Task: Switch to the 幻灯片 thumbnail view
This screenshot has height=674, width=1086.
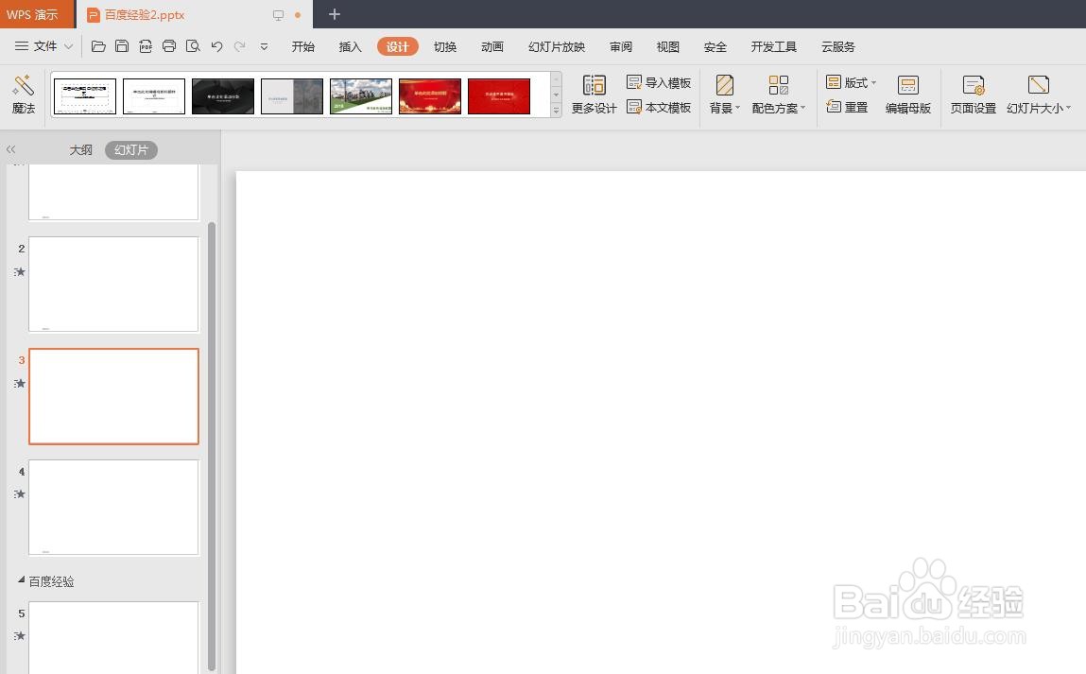Action: (x=130, y=149)
